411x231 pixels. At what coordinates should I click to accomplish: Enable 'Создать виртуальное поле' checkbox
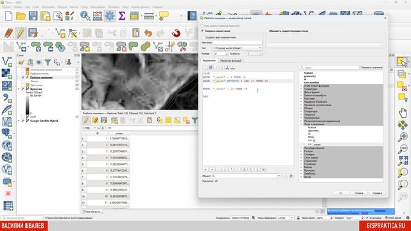point(204,37)
